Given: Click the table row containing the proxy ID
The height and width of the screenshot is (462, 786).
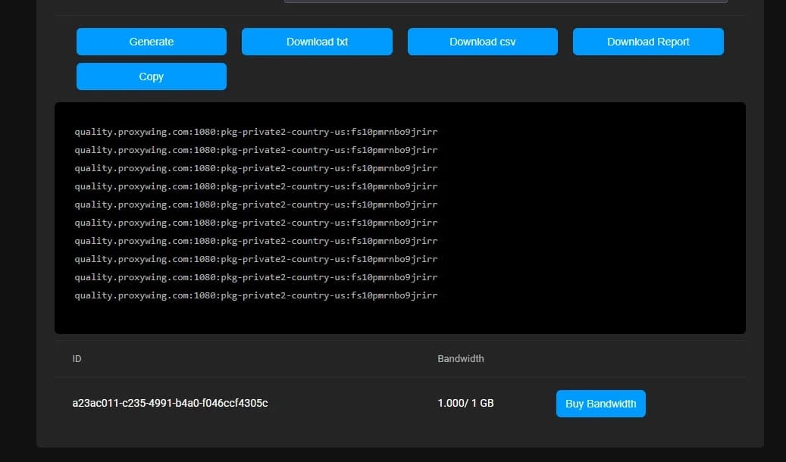Looking at the screenshot, I should pos(303,403).
